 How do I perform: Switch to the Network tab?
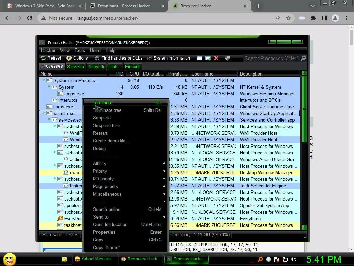click(96, 66)
